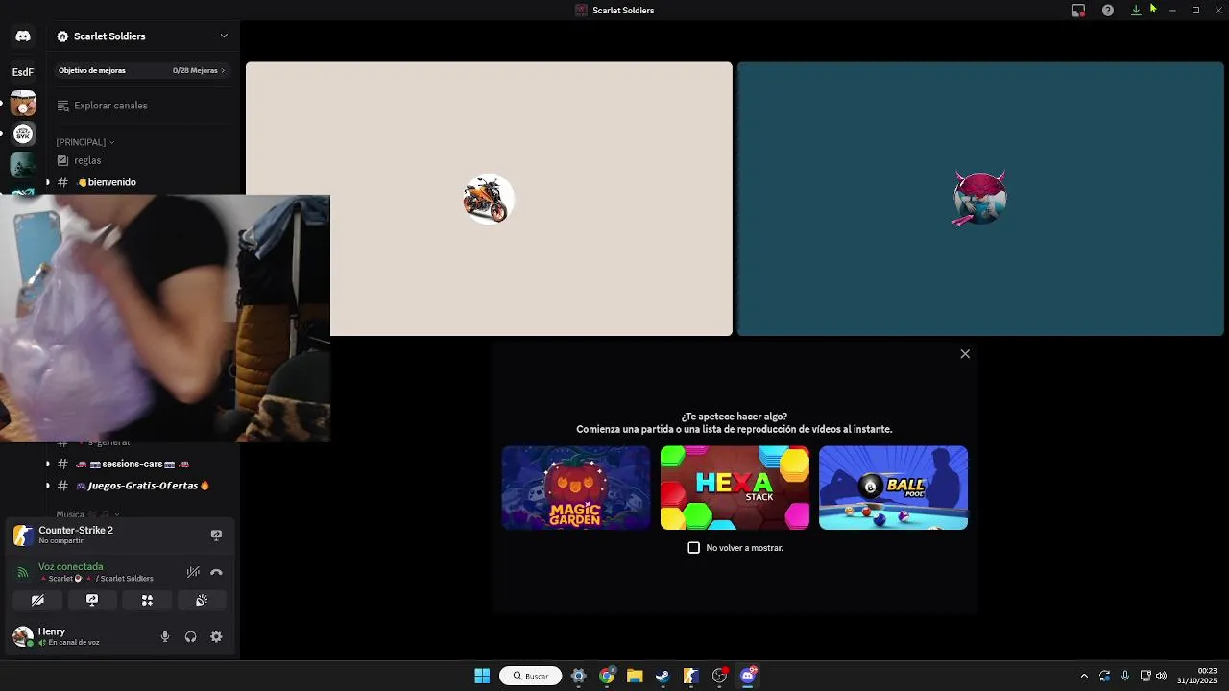Open Henry's user profile avatar

pos(23,636)
